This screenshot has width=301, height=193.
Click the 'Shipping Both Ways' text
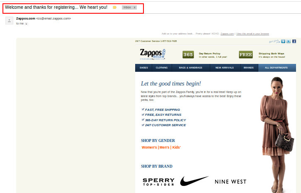click(x=271, y=54)
